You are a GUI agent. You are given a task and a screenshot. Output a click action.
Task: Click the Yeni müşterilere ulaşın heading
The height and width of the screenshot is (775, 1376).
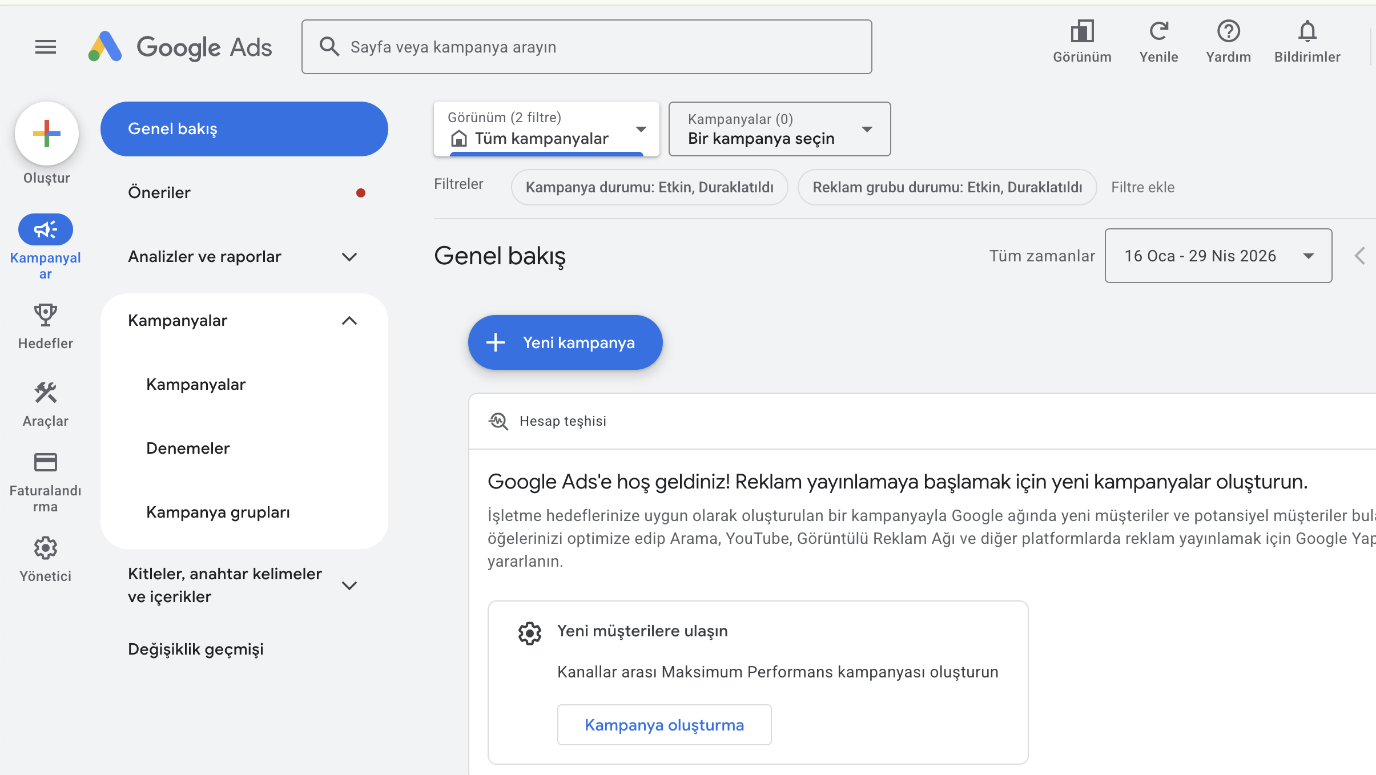(642, 631)
